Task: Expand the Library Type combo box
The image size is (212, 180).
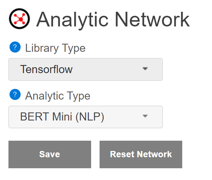Action: coord(86,69)
